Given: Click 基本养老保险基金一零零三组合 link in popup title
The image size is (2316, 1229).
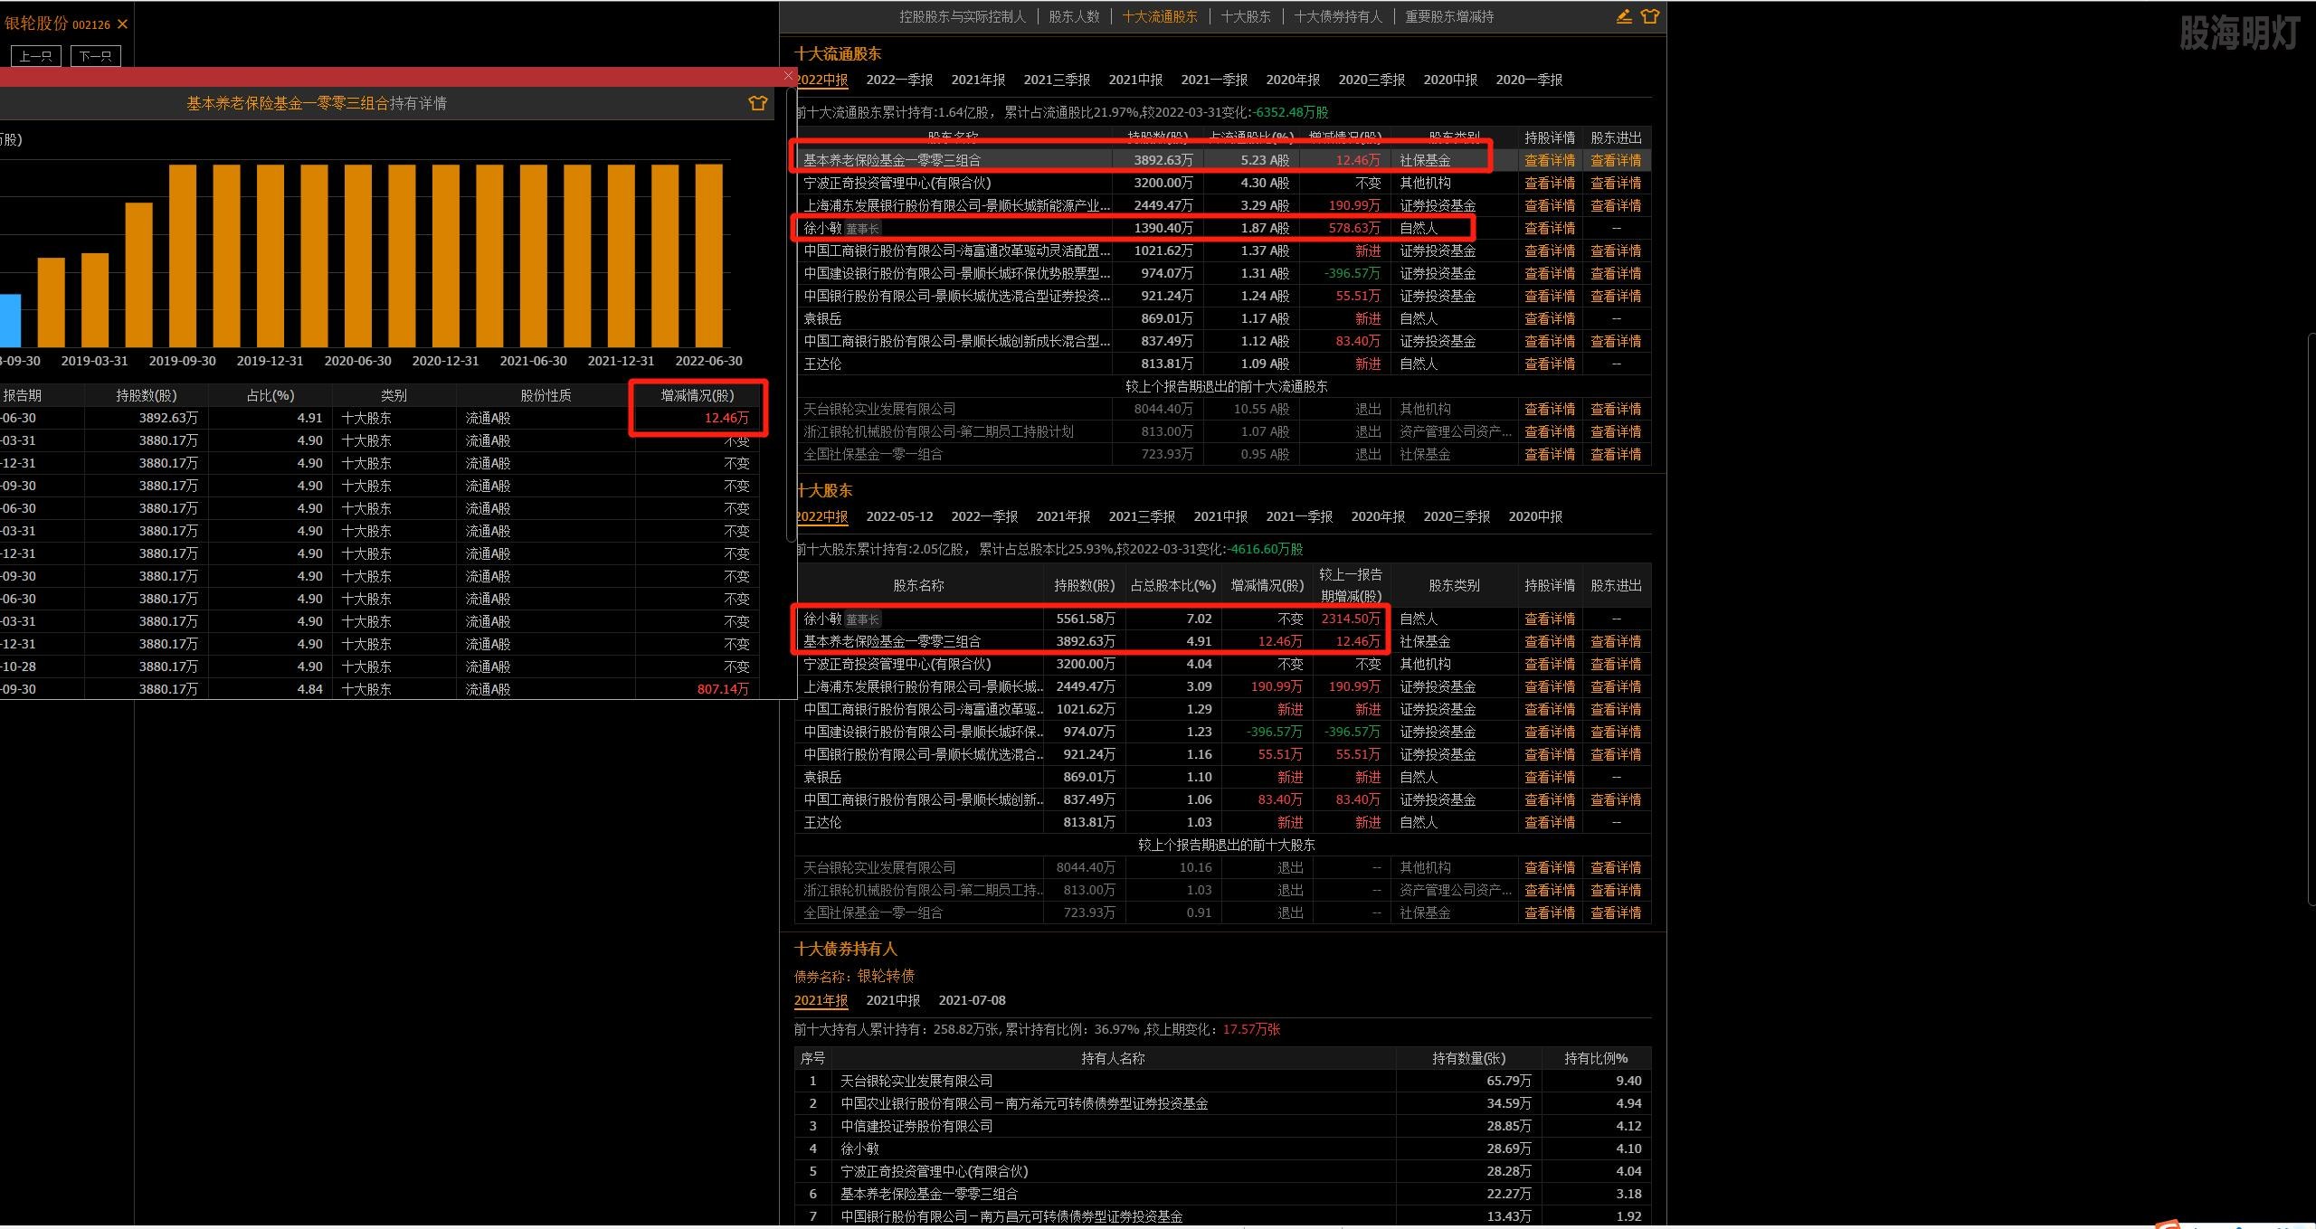Looking at the screenshot, I should (288, 103).
